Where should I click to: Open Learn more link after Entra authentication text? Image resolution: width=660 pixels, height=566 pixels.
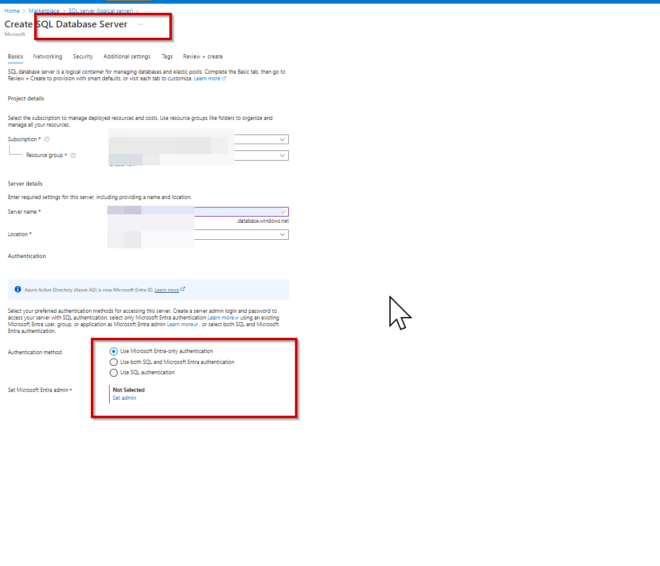pos(223,318)
